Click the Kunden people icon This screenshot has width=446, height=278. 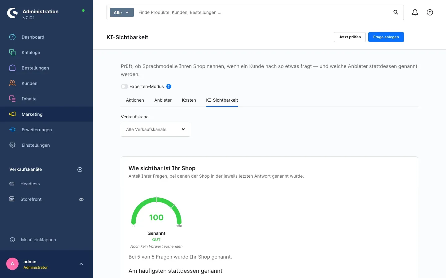pyautogui.click(x=12, y=83)
